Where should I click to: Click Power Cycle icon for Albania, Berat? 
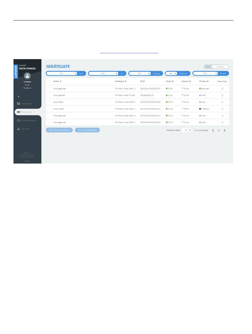coord(222,102)
